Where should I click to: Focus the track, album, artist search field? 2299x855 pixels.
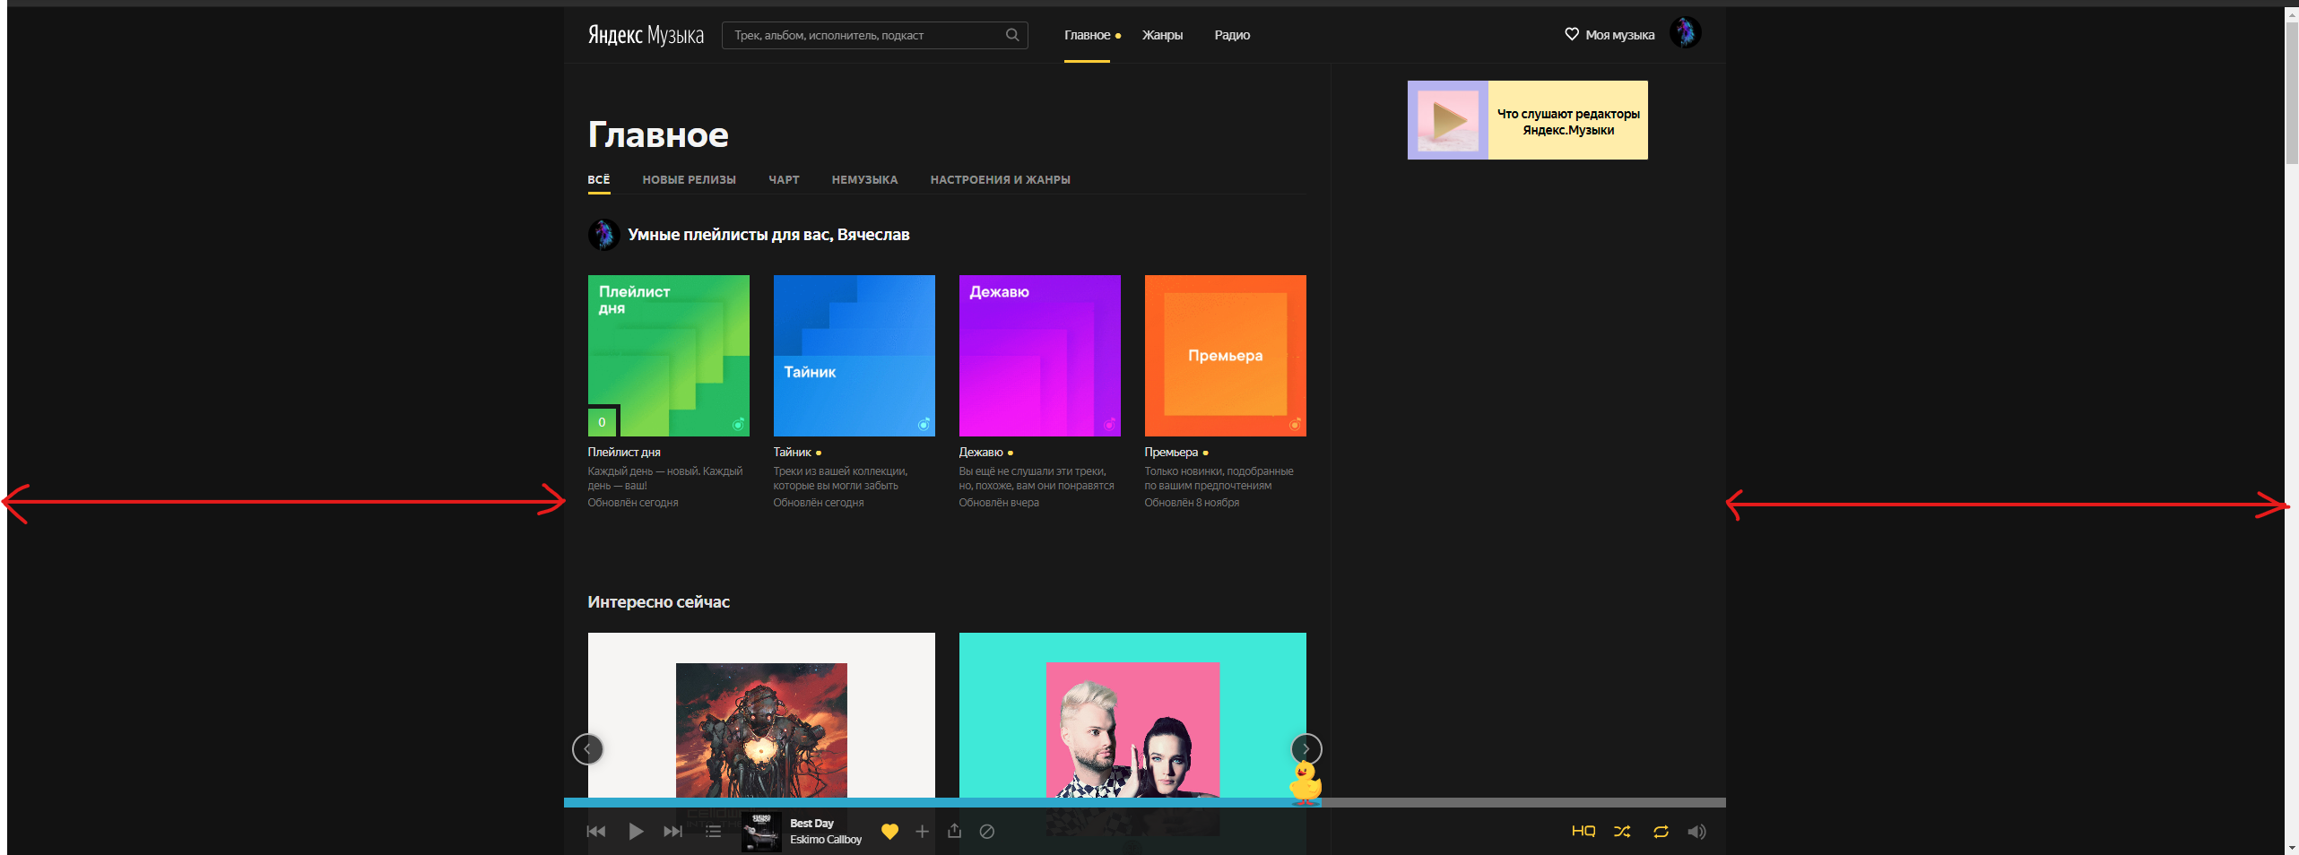[874, 35]
